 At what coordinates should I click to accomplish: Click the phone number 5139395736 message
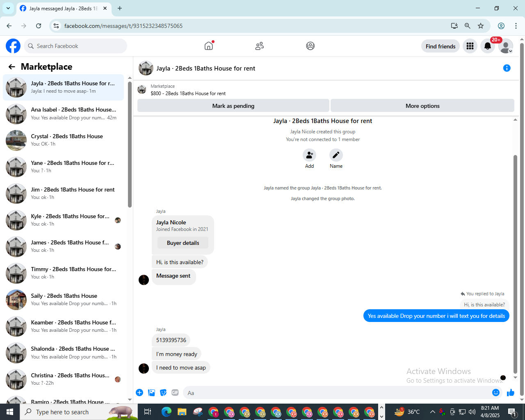pyautogui.click(x=171, y=340)
